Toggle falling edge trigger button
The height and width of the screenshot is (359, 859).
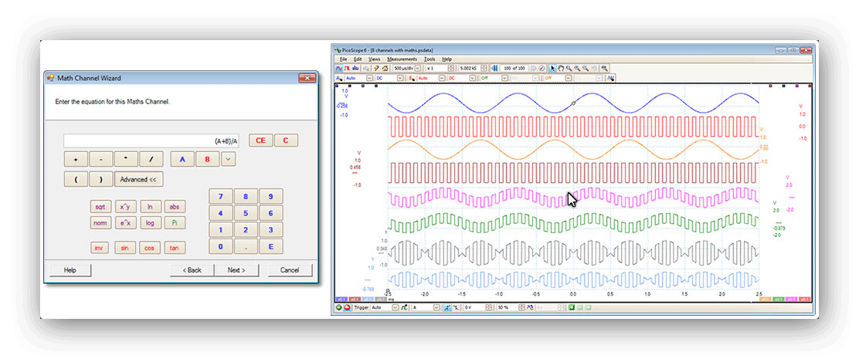pos(457,307)
